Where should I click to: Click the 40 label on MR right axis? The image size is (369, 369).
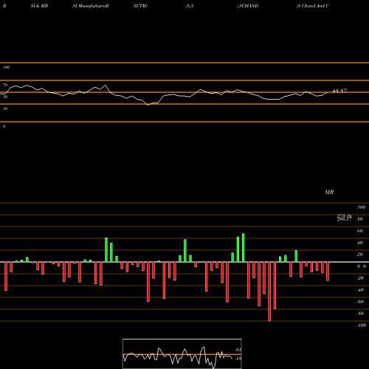pos(360,243)
